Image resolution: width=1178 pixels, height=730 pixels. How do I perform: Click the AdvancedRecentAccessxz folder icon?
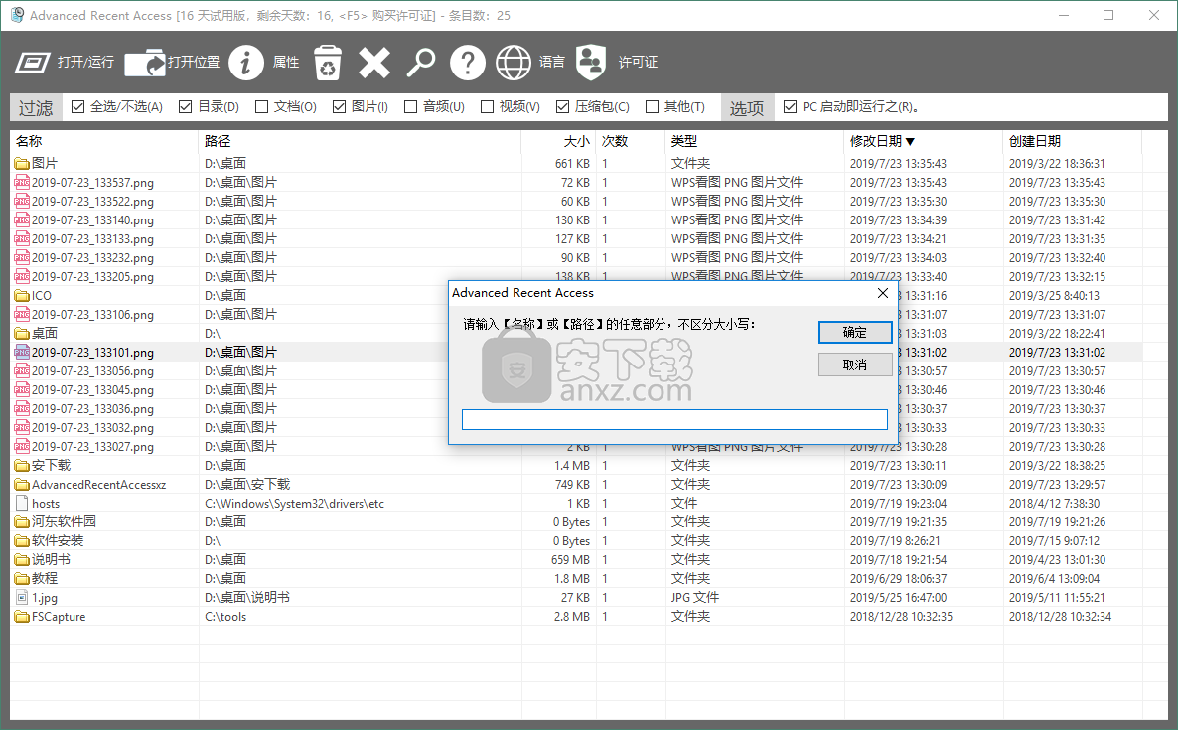22,485
